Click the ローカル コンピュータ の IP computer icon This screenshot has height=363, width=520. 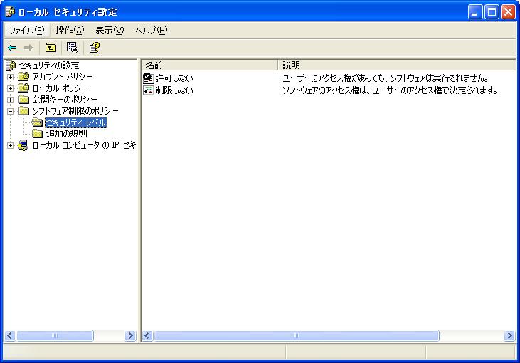click(x=23, y=145)
